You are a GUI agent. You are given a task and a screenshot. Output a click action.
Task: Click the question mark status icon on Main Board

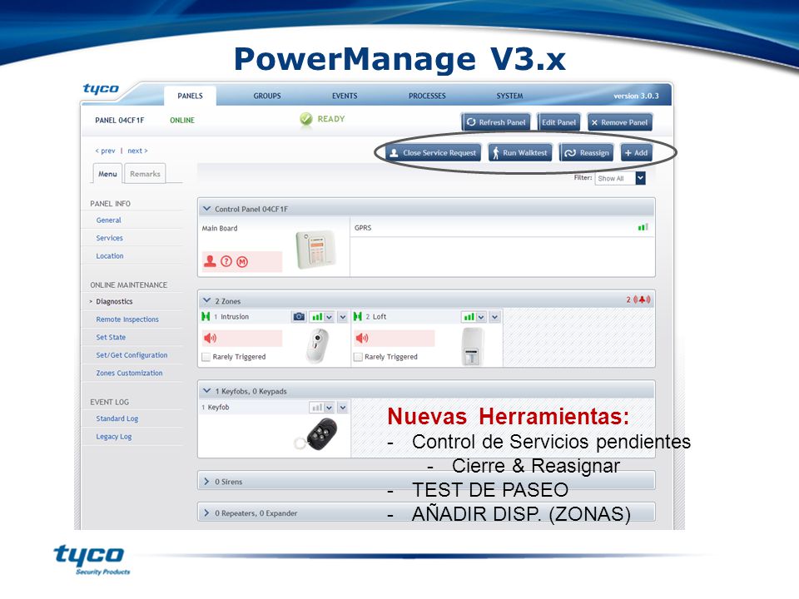[x=226, y=261]
